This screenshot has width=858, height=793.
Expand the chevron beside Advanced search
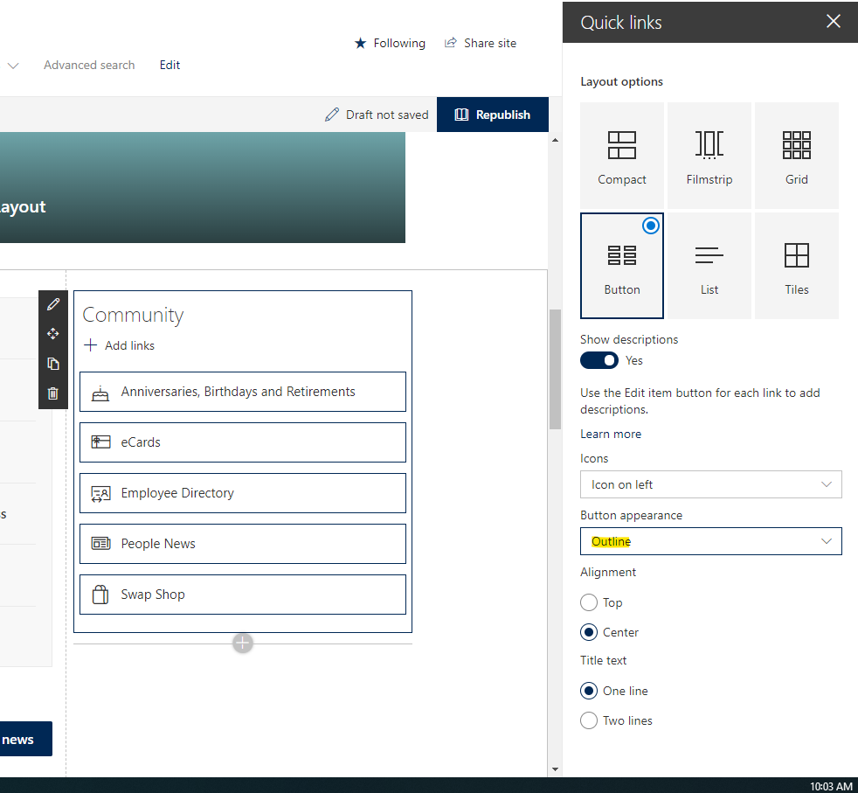(x=13, y=66)
